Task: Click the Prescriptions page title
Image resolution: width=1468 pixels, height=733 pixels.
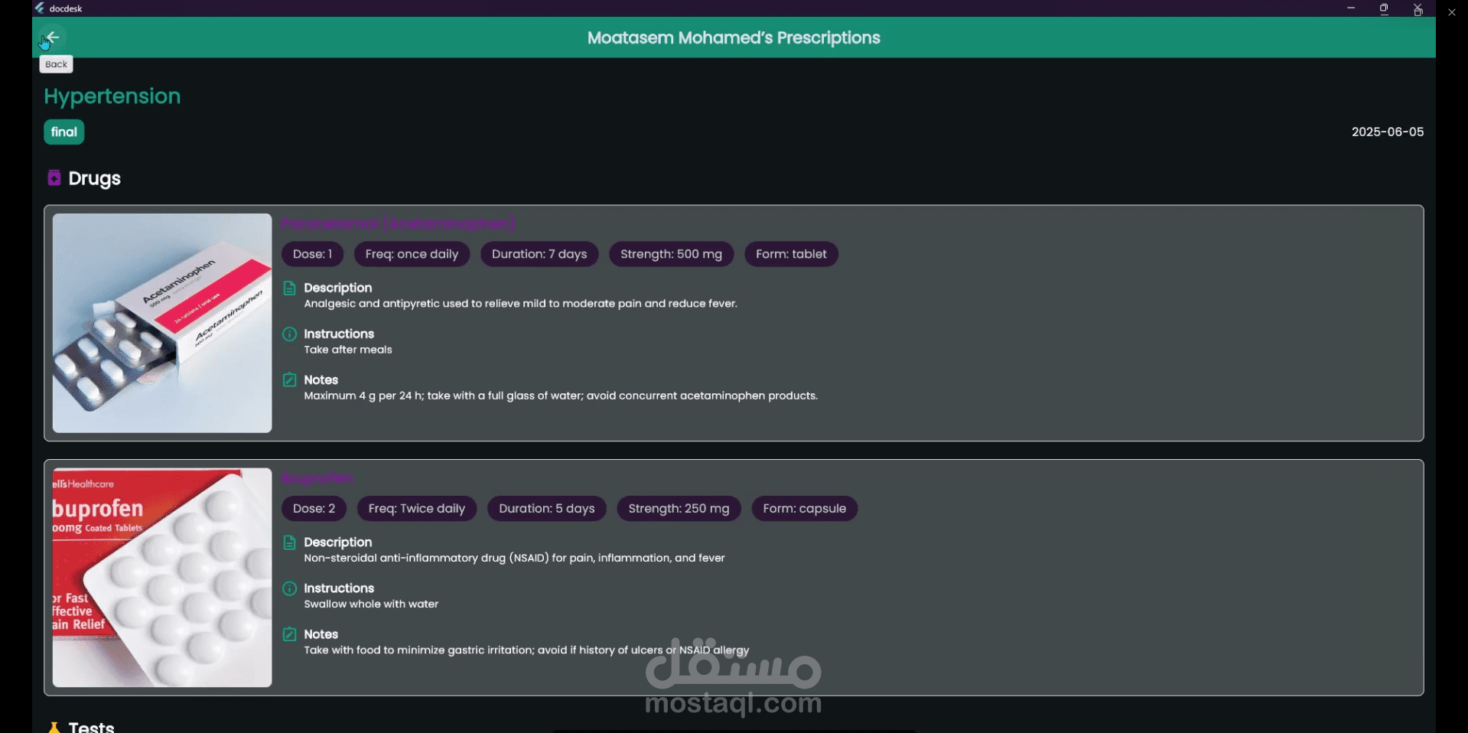Action: coord(734,37)
